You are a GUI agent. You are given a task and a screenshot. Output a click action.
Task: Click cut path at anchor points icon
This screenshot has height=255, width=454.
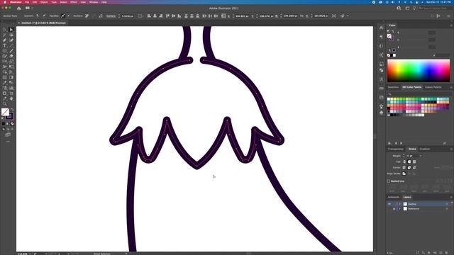[x=101, y=16]
